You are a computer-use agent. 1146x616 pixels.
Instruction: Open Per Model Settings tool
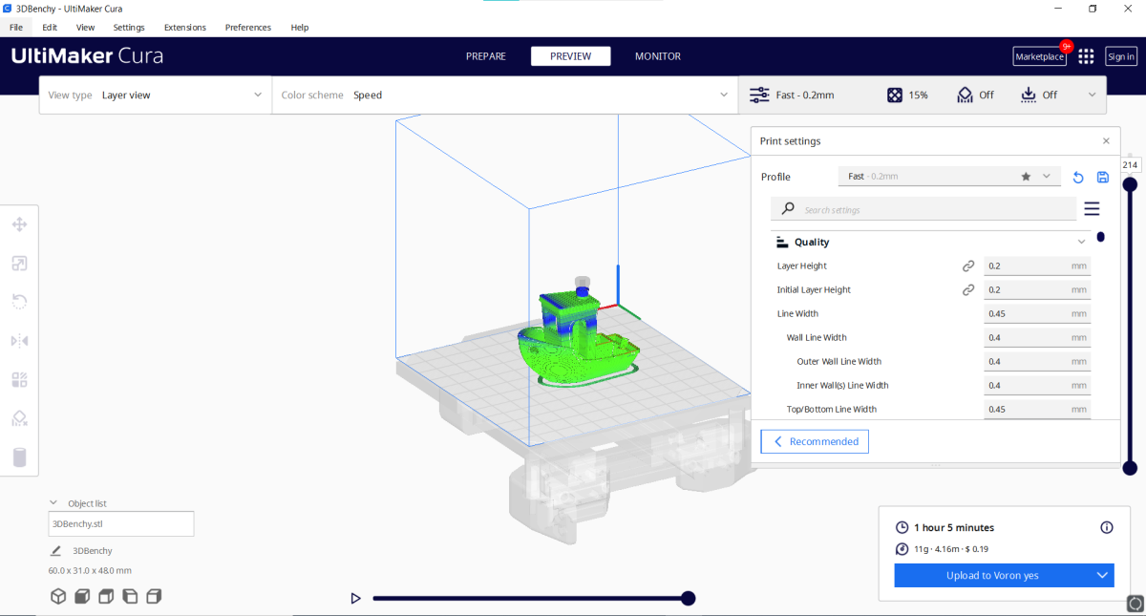point(19,380)
